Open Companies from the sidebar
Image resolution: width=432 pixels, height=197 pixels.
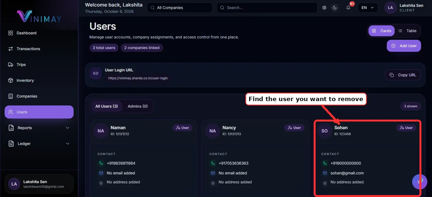39,96
